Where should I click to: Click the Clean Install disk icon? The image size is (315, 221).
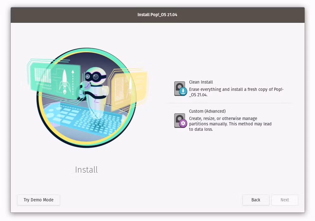[x=181, y=88]
